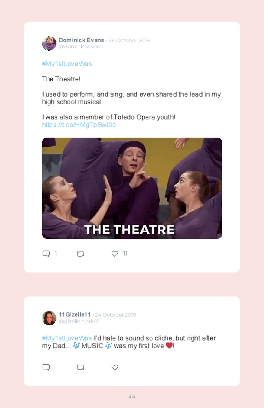Like the Dominick Evans theatre tweet
Image resolution: width=264 pixels, height=408 pixels.
pyautogui.click(x=115, y=254)
